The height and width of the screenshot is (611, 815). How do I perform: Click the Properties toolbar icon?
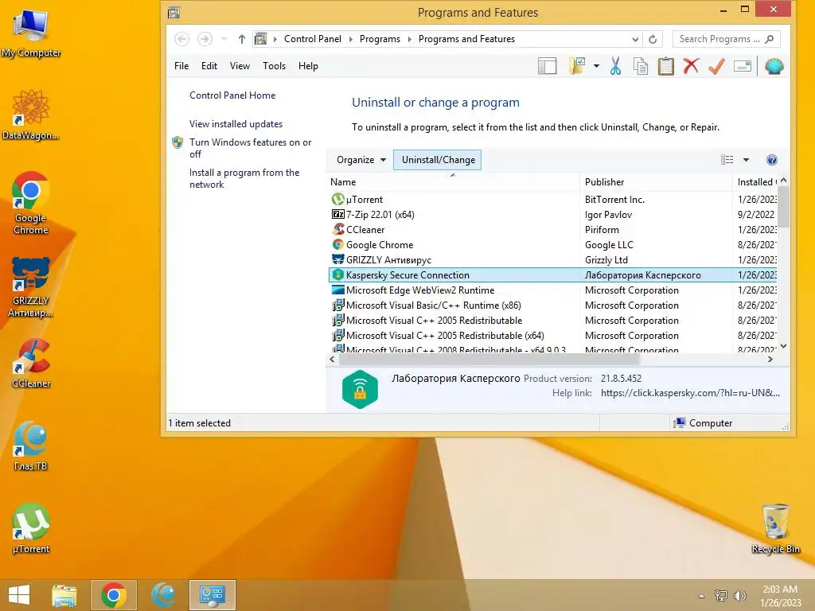[x=743, y=66]
